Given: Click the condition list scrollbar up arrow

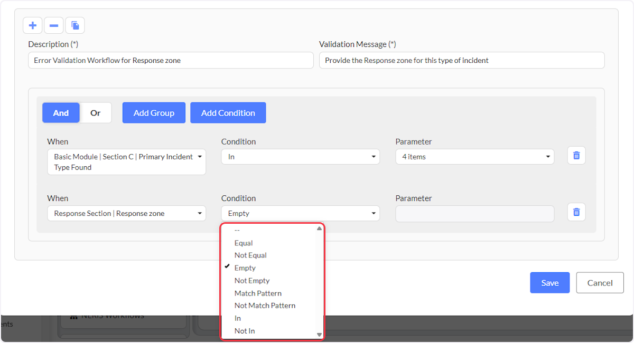Looking at the screenshot, I should (319, 228).
